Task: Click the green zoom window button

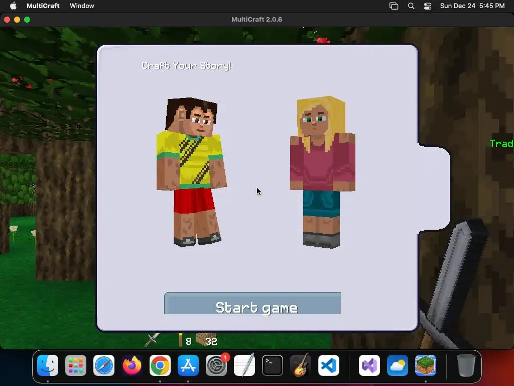Action: point(27,20)
